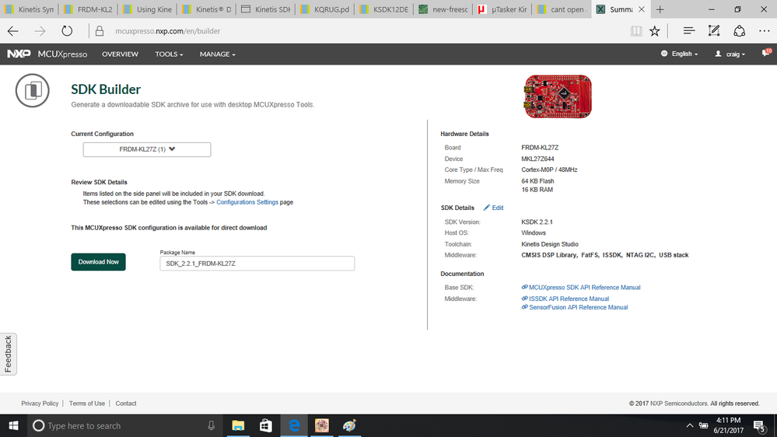Open the Share icon in the Edge toolbar
This screenshot has width=777, height=437.
pos(740,31)
